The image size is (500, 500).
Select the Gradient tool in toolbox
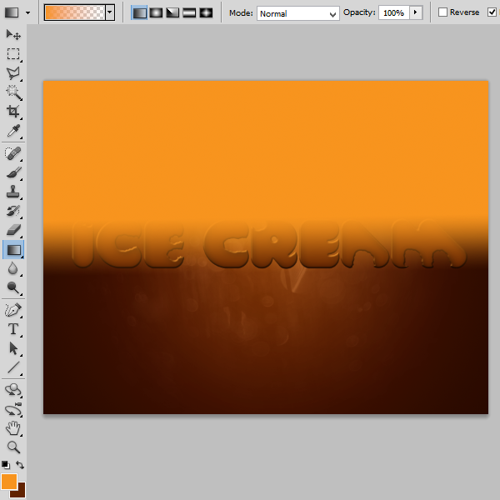tap(13, 250)
